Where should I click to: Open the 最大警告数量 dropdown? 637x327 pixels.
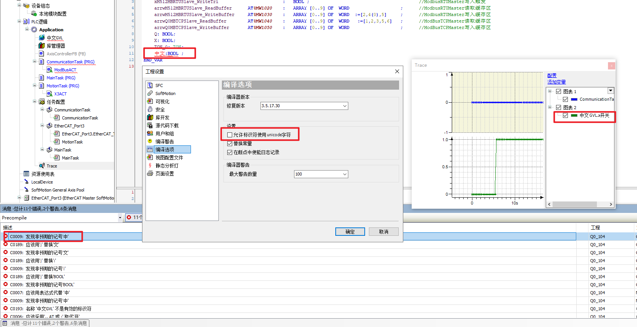pyautogui.click(x=344, y=174)
